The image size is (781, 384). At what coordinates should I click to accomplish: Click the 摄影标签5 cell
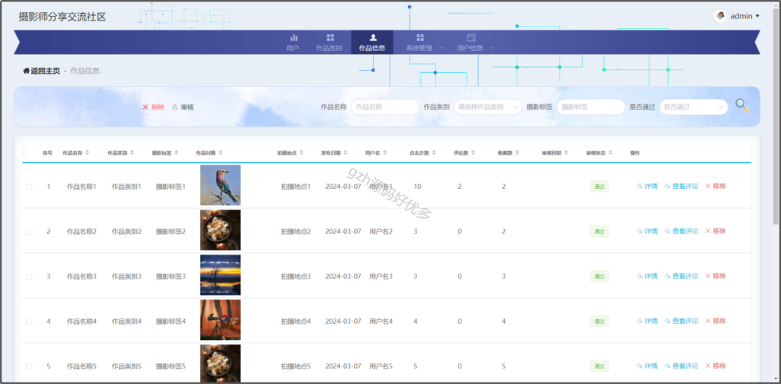pos(171,366)
